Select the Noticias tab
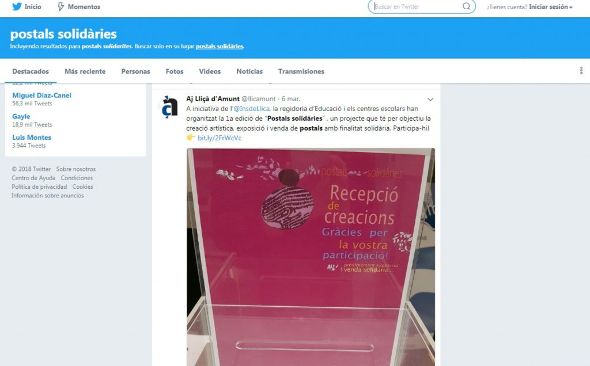Screen dimensions: 590x366 tap(249, 71)
